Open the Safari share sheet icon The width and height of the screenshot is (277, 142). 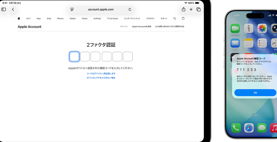184,9
